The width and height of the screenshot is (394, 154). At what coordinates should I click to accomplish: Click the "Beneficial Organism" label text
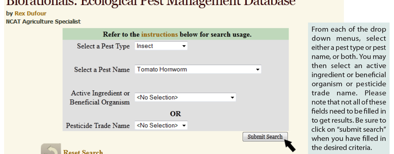pyautogui.click(x=100, y=102)
